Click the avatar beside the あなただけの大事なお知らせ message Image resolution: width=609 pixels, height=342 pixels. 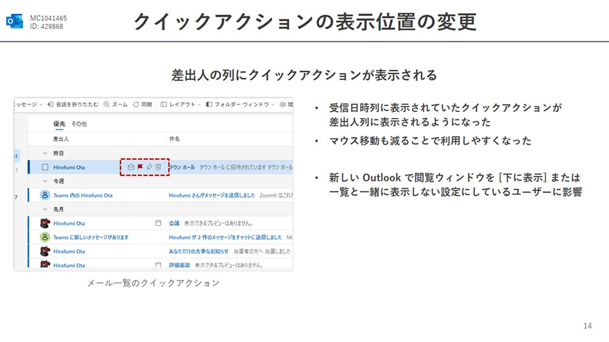point(45,251)
